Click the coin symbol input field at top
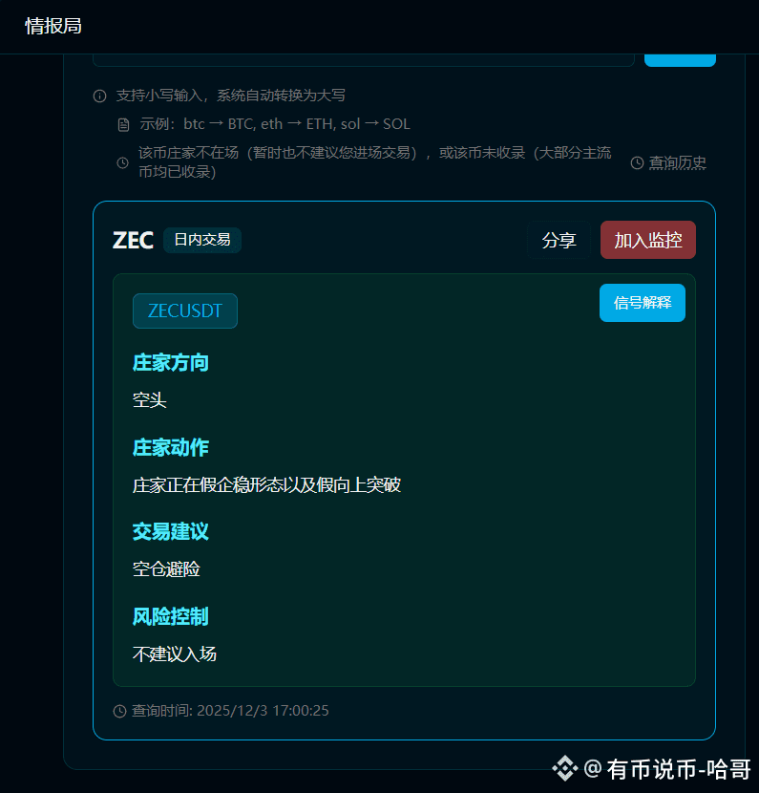The width and height of the screenshot is (759, 793). (364, 59)
